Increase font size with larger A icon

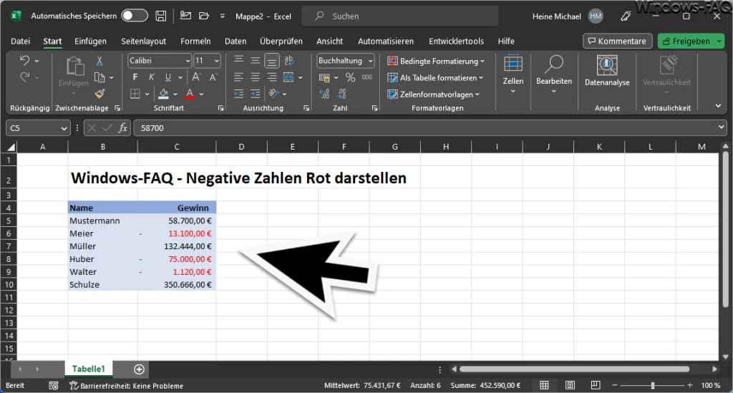tap(197, 77)
